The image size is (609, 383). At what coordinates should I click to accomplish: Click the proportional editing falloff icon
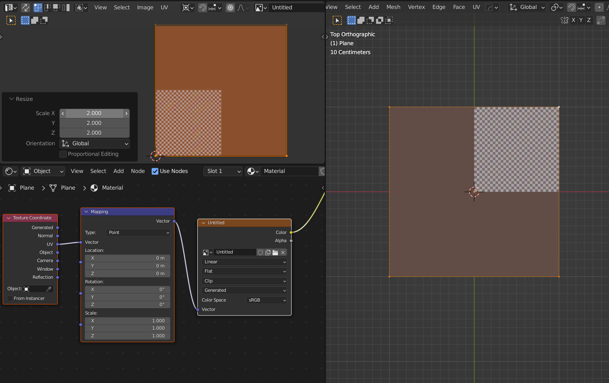tap(241, 7)
